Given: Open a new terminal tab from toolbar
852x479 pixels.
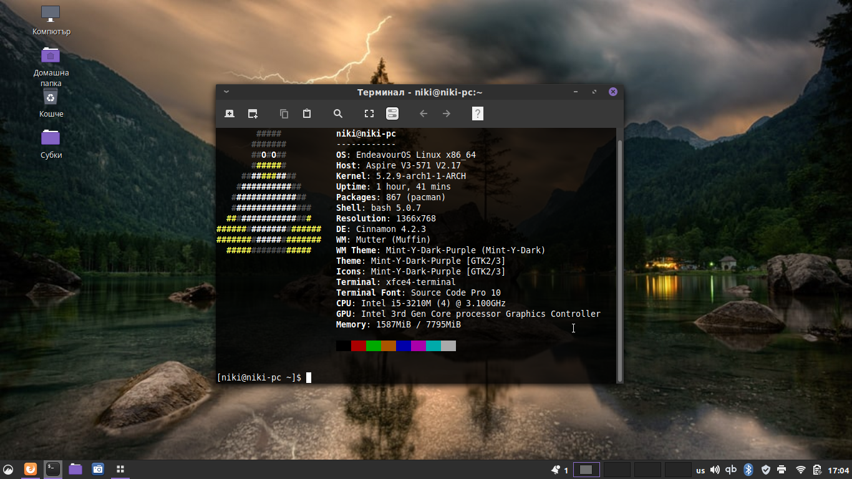Looking at the screenshot, I should point(230,114).
